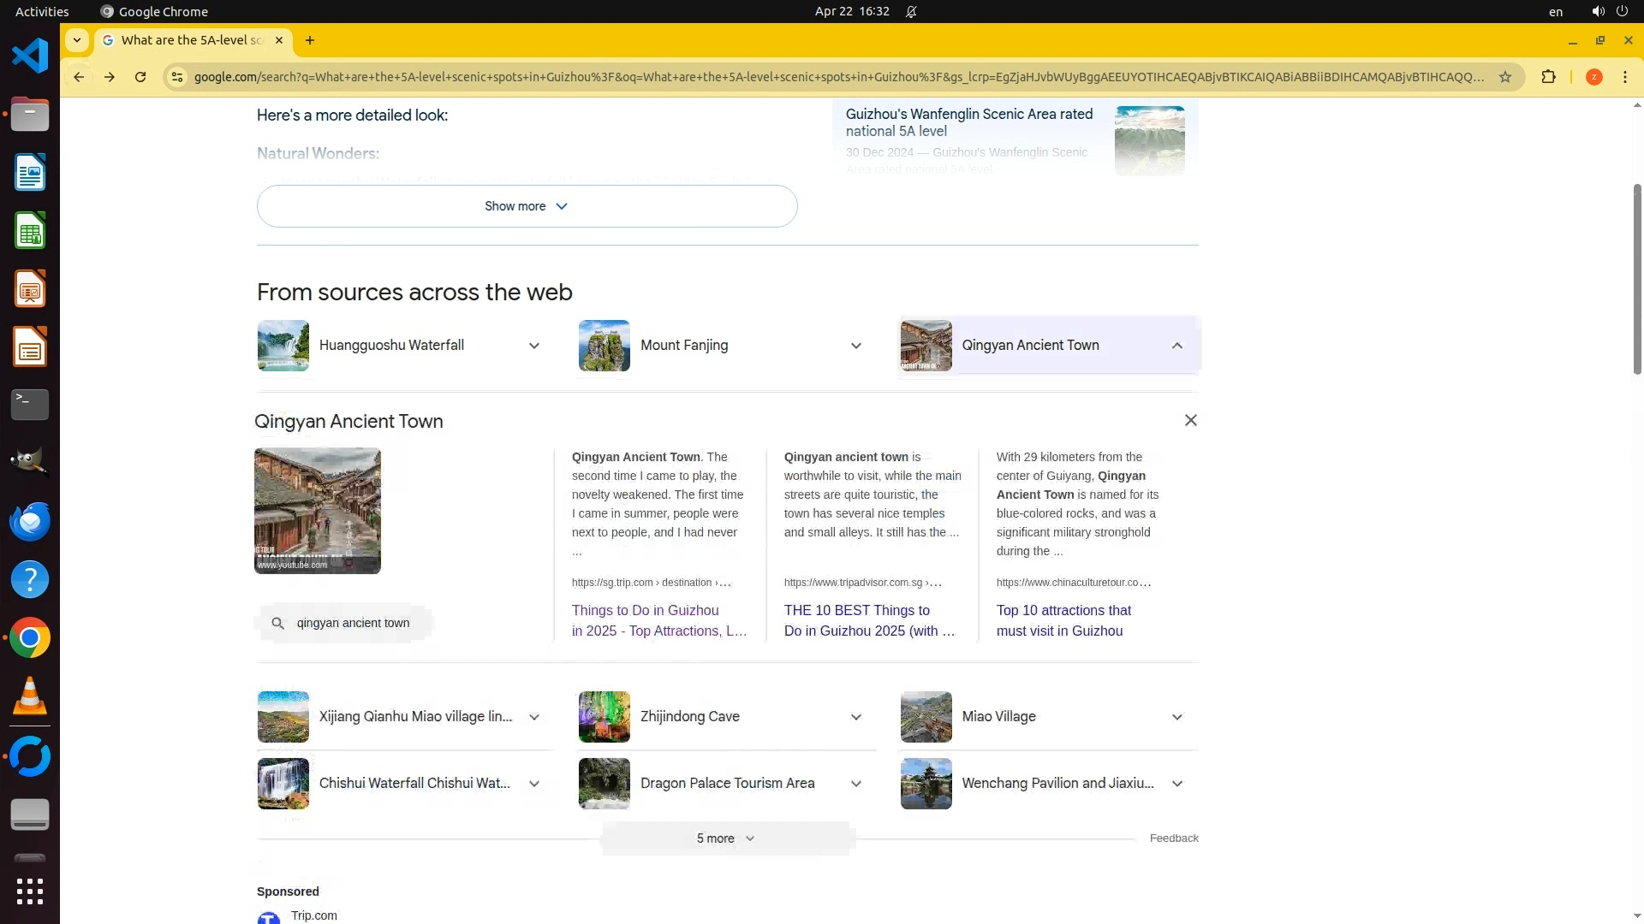Screen dimensions: 1644x924
Task: Open Chrome Extensions puzzle icon
Action: tap(1548, 77)
